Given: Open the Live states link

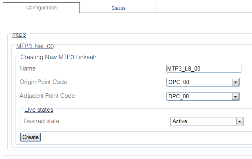Looking at the screenshot, I should pos(39,110).
